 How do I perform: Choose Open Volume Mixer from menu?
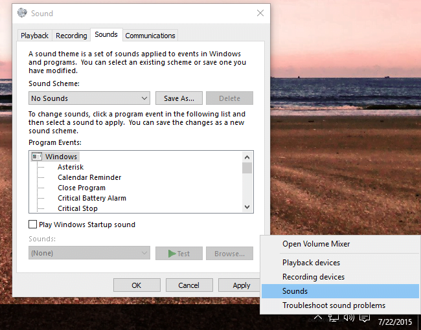pyautogui.click(x=340, y=244)
